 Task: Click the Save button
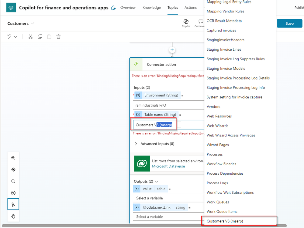click(x=289, y=23)
